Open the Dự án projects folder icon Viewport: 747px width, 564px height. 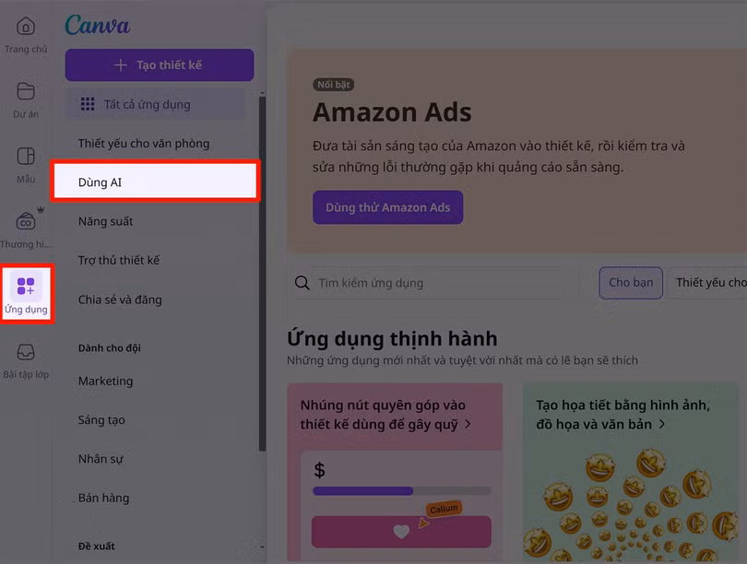point(26,91)
